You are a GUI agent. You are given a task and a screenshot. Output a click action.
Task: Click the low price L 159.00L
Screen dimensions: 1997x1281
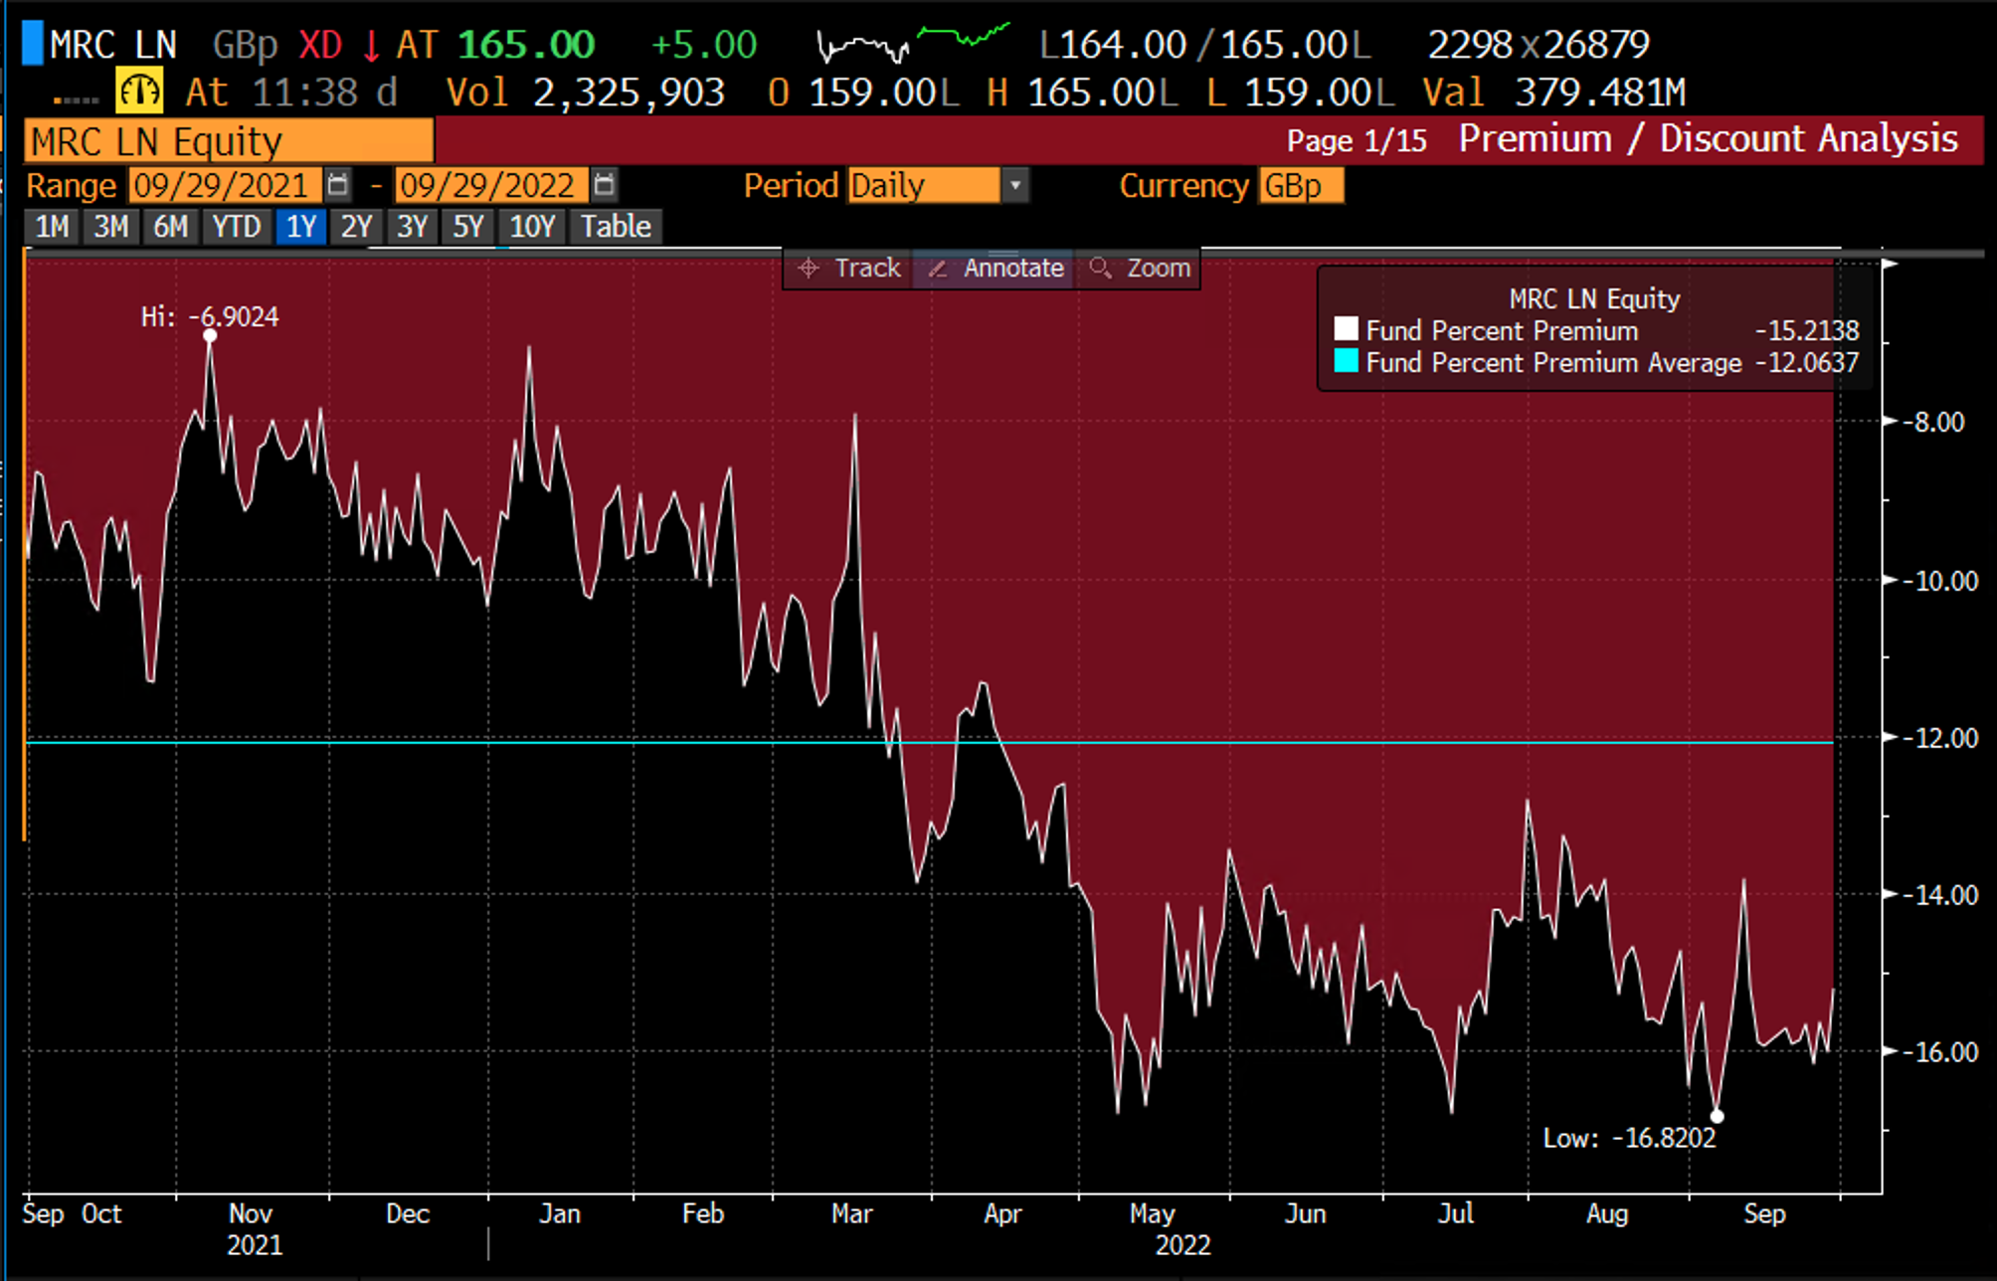pyautogui.click(x=1300, y=92)
